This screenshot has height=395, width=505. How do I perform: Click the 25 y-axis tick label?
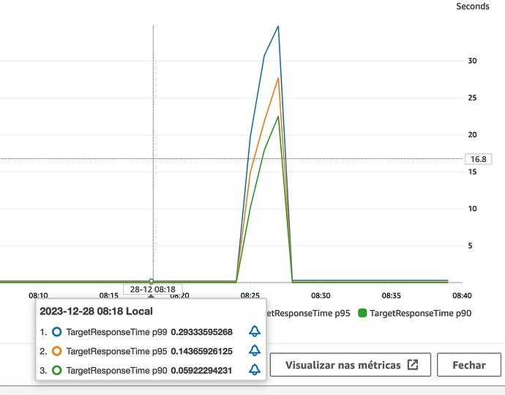(x=472, y=97)
